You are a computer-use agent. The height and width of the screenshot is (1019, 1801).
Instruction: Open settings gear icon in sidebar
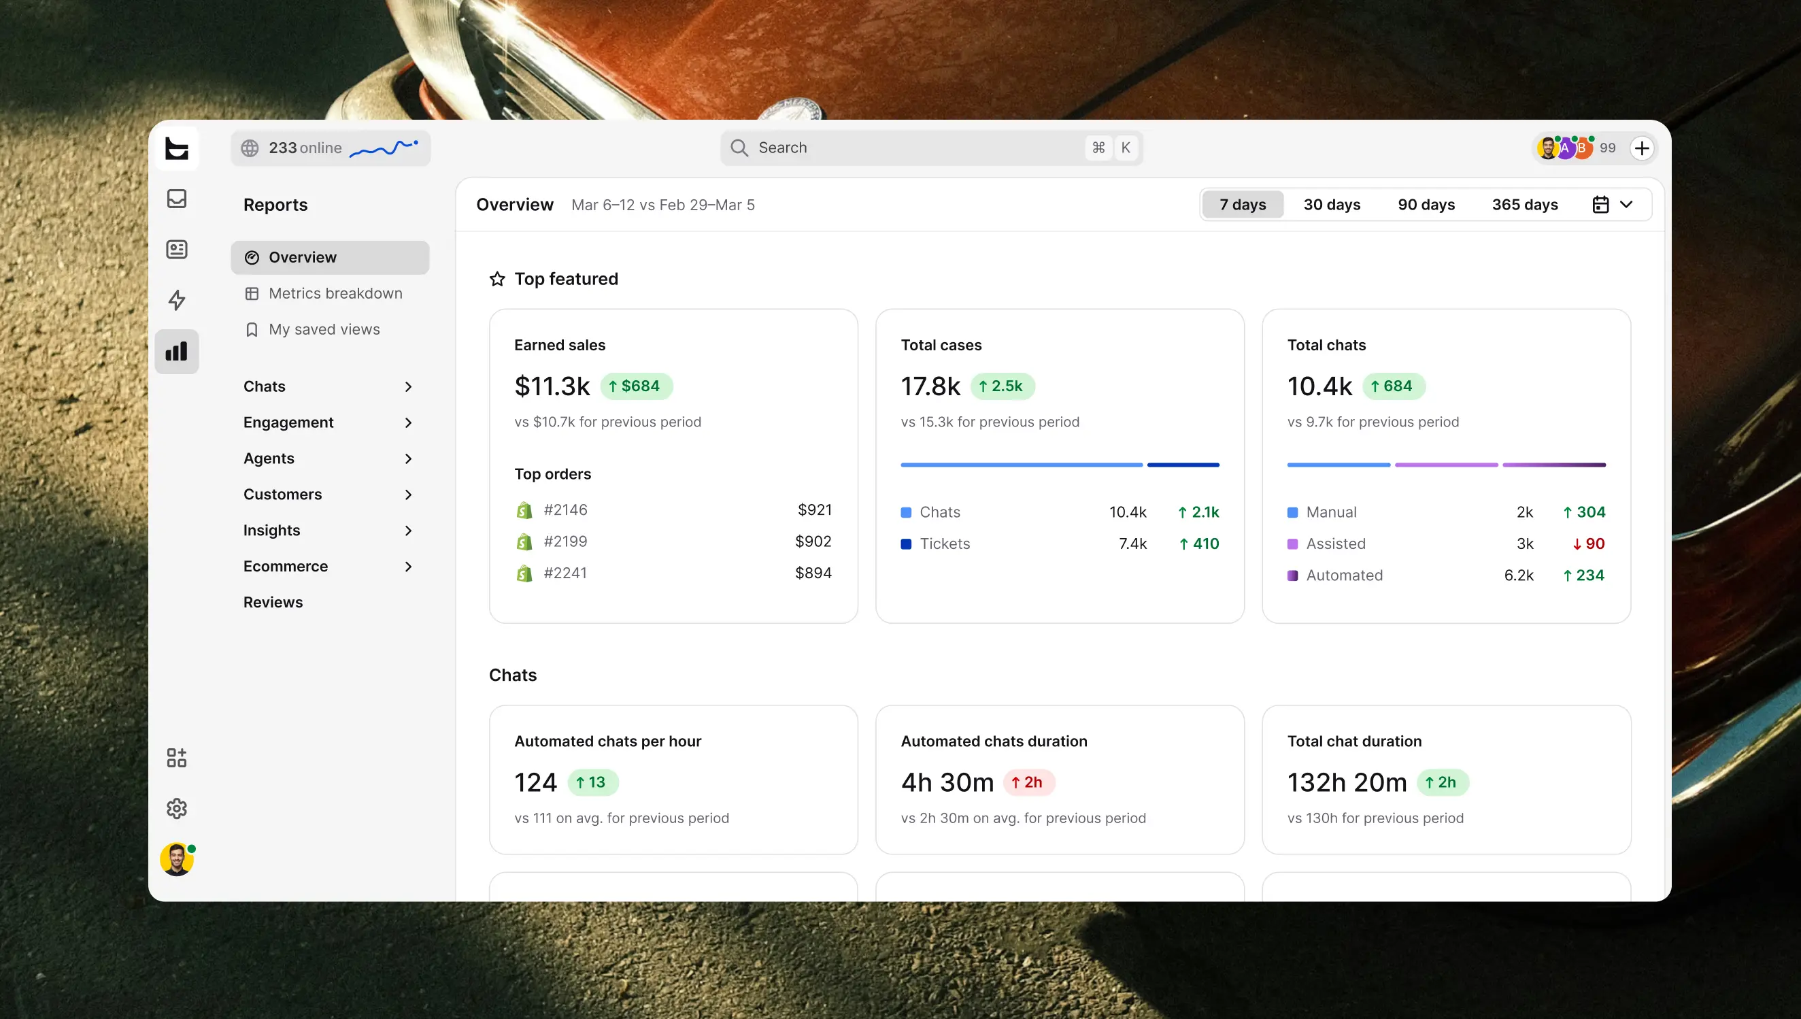[x=176, y=808]
